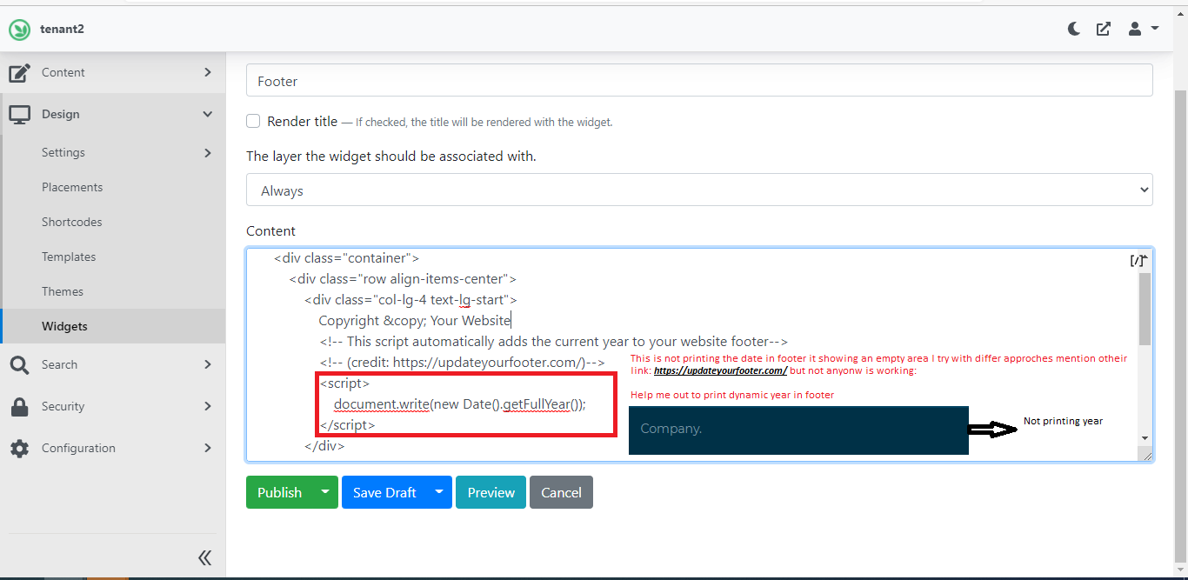Click the Content edit icon in sidebar
Image resolution: width=1188 pixels, height=580 pixels.
click(19, 72)
